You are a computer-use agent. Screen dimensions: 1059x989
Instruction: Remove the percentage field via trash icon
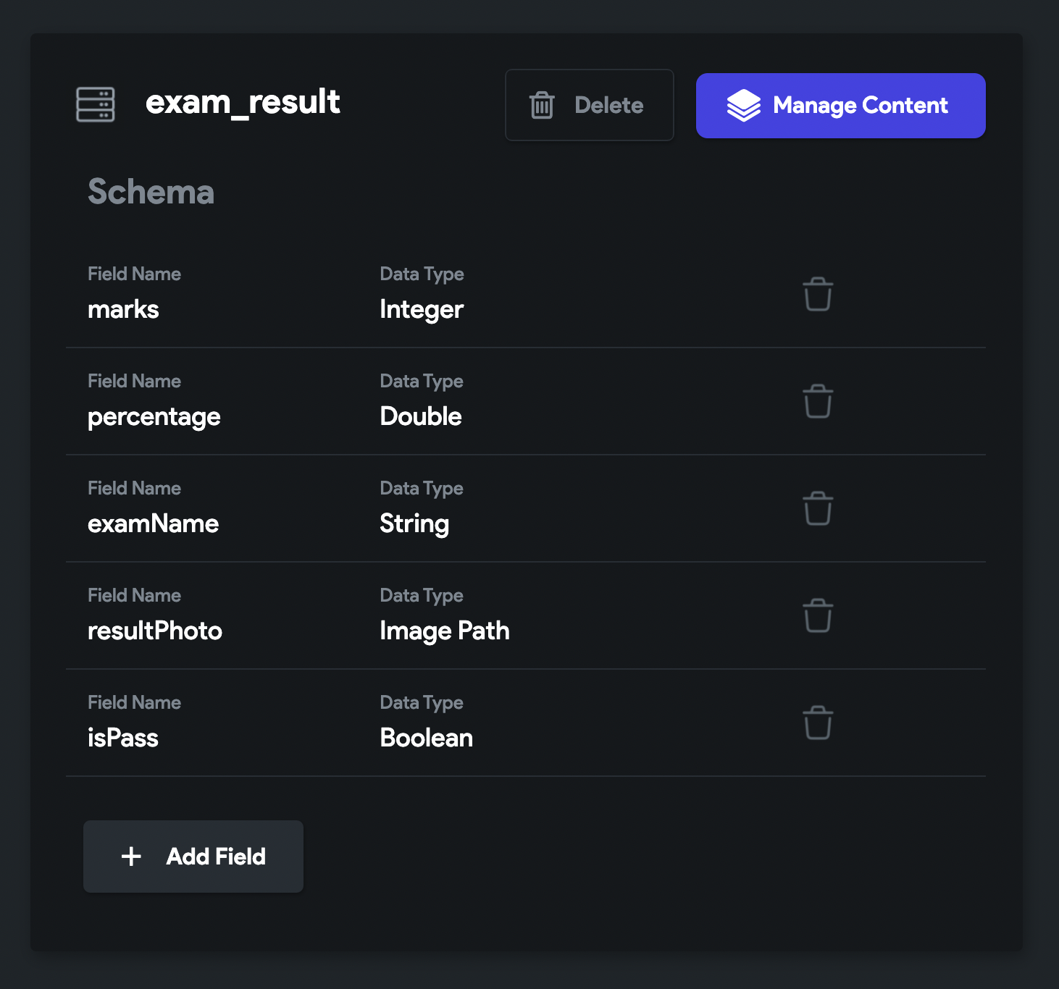coord(818,401)
